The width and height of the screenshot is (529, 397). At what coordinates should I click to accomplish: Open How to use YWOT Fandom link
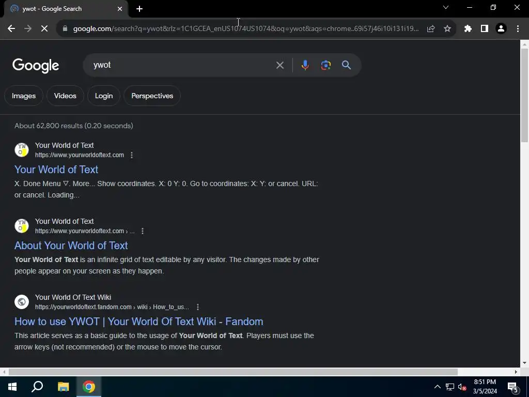(x=138, y=322)
